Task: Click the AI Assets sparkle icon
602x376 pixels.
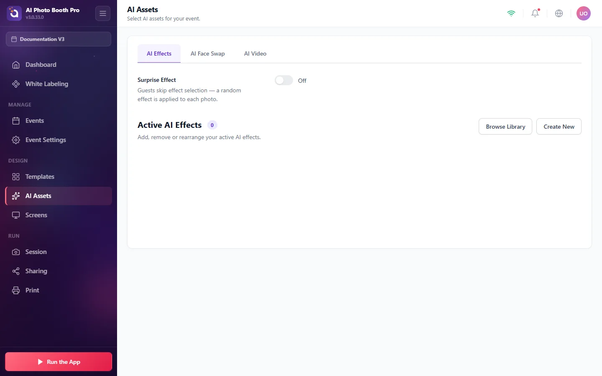Action: [x=16, y=196]
